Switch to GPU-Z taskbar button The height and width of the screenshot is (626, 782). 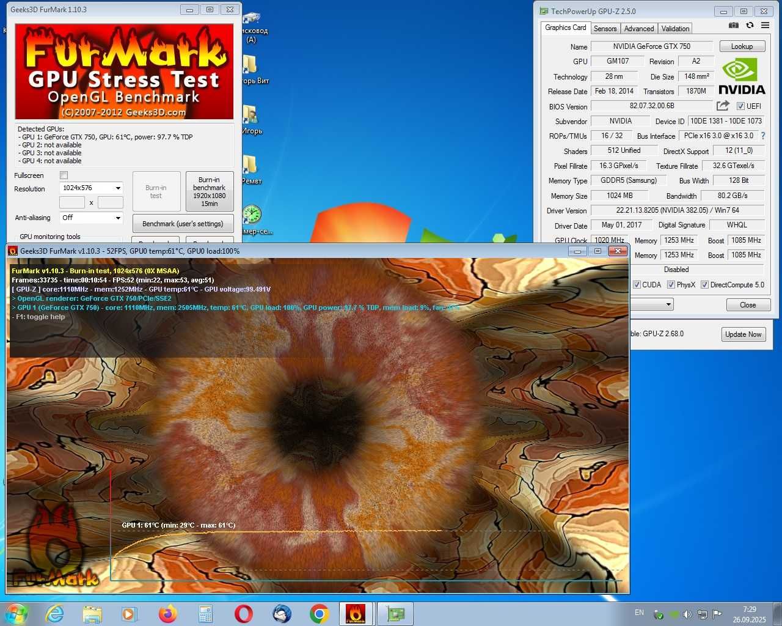tap(395, 614)
